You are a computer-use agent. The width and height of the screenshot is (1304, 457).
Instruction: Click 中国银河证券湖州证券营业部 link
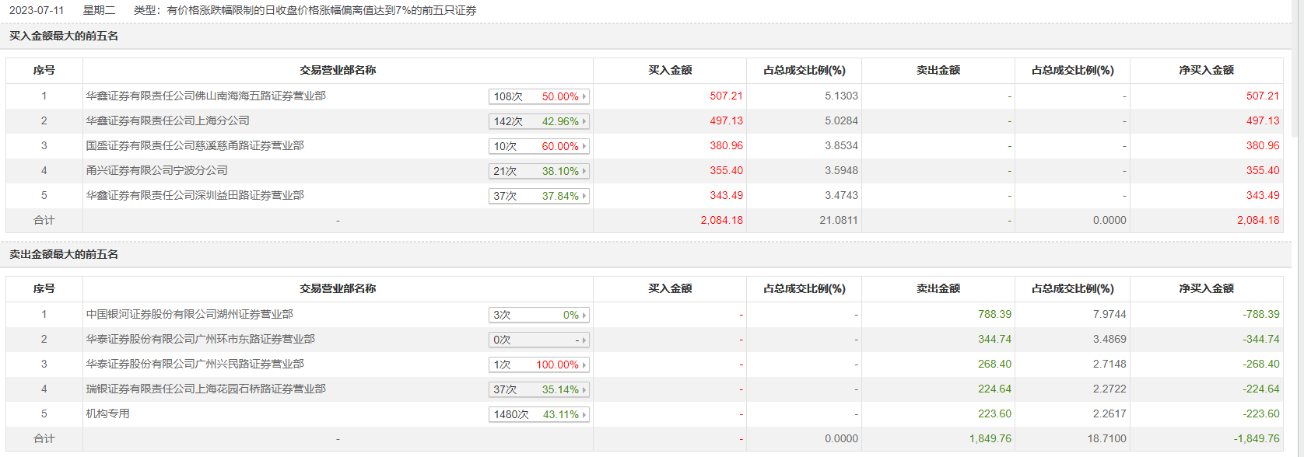(x=189, y=314)
